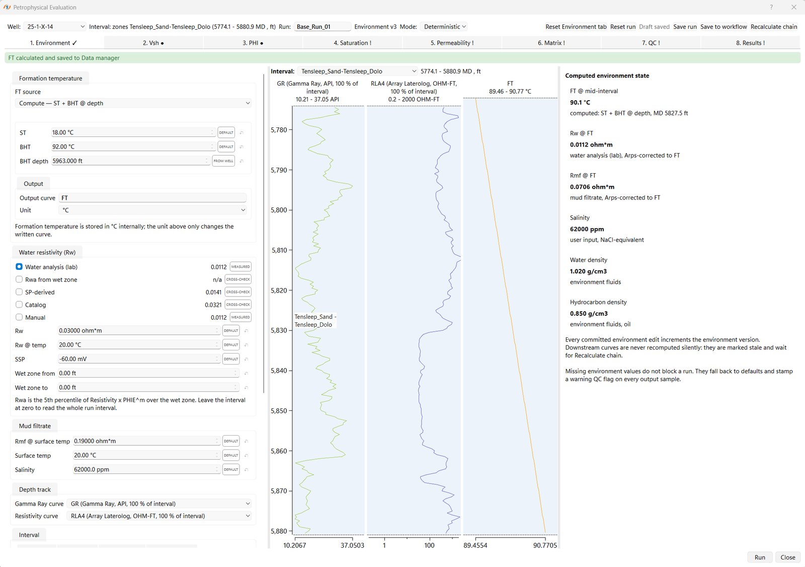Choose the Catalog Rw source option

click(x=19, y=305)
